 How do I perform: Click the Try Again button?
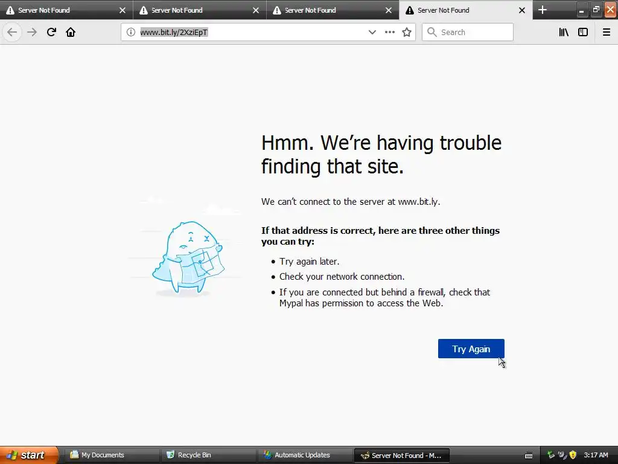coord(471,349)
